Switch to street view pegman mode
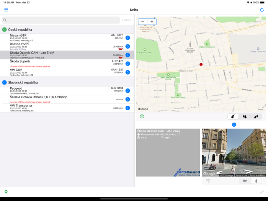 (257, 181)
